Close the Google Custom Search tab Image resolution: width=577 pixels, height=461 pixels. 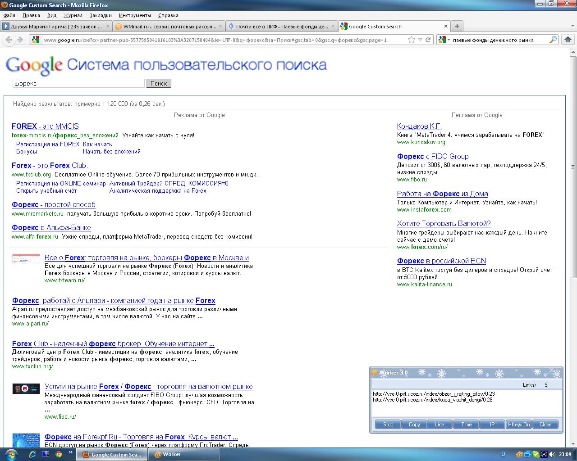[446, 26]
